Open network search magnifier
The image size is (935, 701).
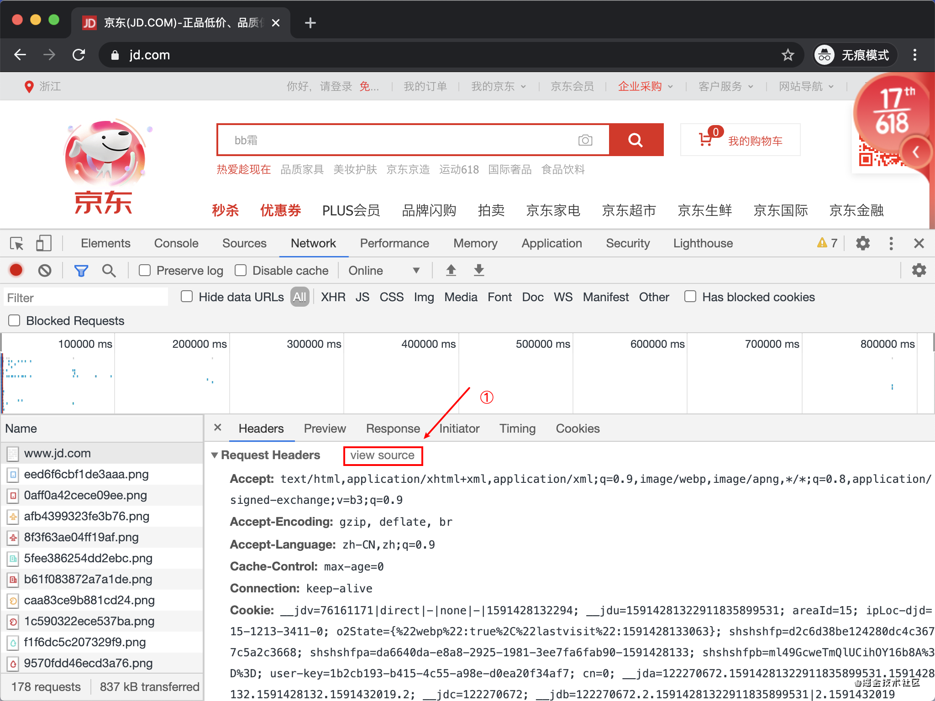tap(109, 271)
